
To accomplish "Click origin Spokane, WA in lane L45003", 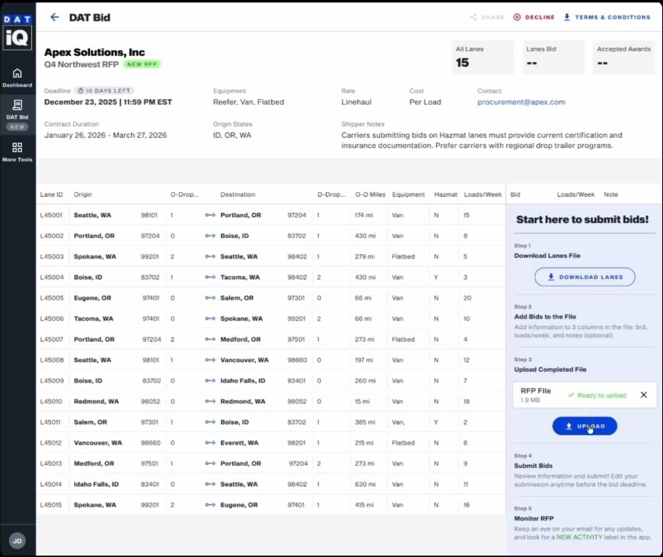I will point(95,256).
